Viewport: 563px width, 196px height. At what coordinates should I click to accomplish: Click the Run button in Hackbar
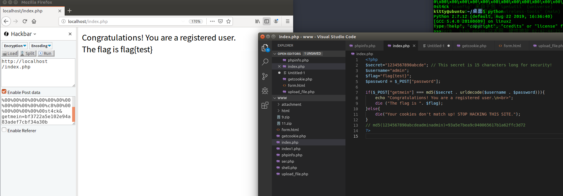tap(45, 53)
